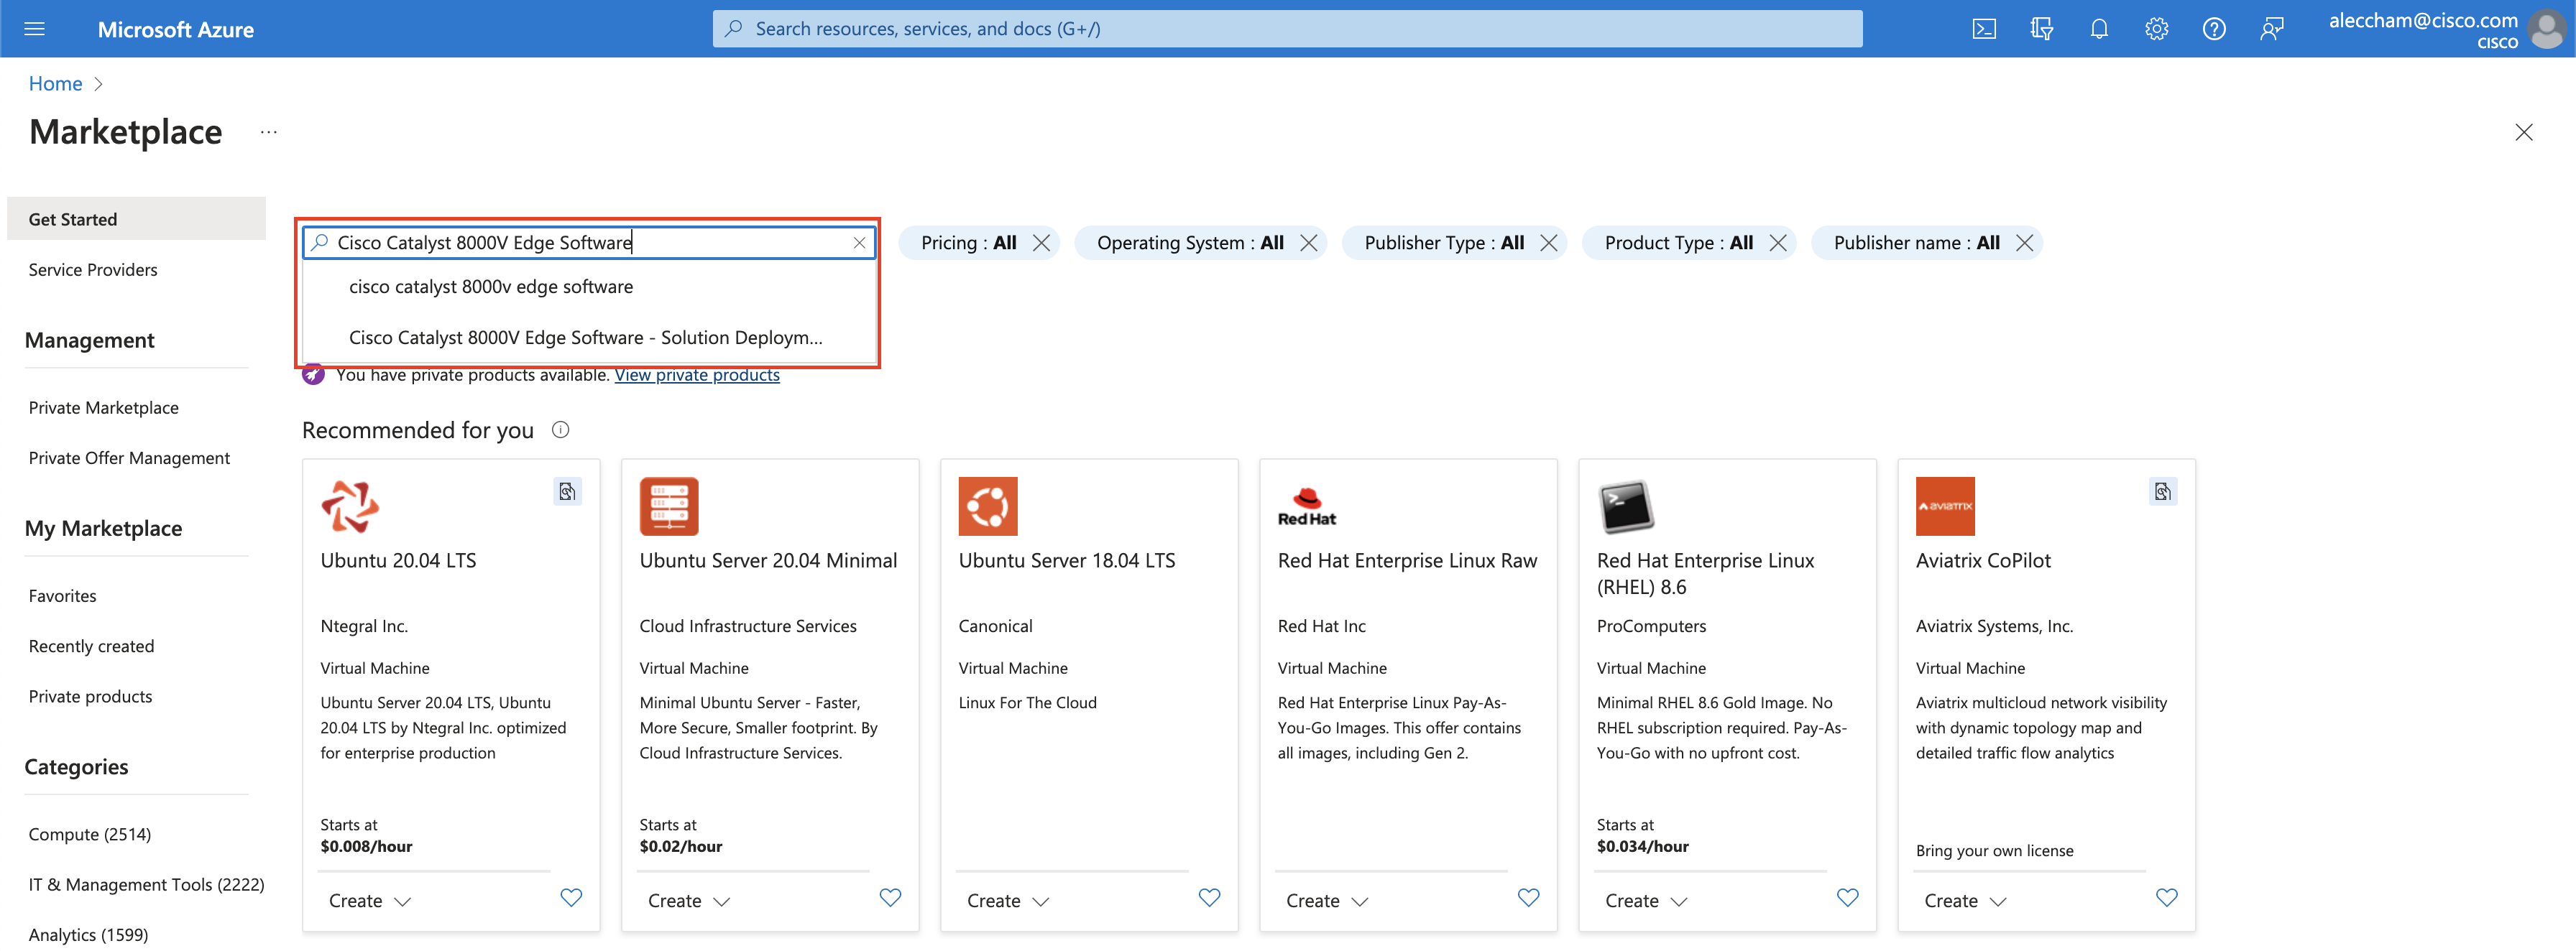Close the Marketplace blade
Image resolution: width=2576 pixels, height=951 pixels.
click(2523, 132)
